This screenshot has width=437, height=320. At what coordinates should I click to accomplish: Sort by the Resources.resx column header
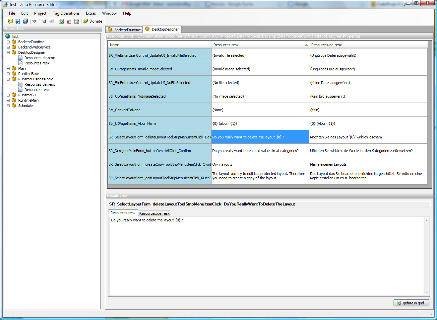(x=260, y=45)
